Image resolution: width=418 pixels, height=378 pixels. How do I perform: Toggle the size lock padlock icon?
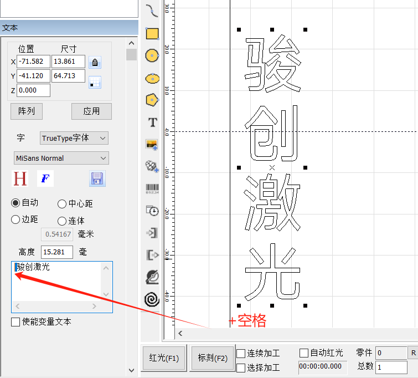95,63
